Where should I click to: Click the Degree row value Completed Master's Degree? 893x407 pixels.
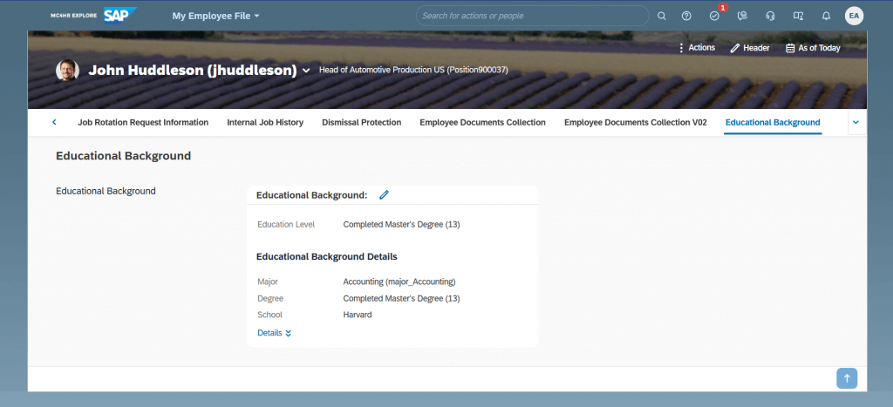(401, 298)
